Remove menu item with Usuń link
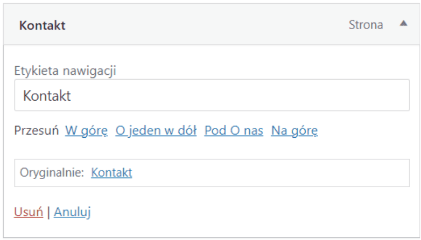 pos(29,212)
